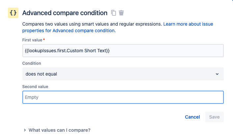Image resolution: width=233 pixels, height=136 pixels.
Task: Click the 'Second value' field label
Action: pos(35,86)
